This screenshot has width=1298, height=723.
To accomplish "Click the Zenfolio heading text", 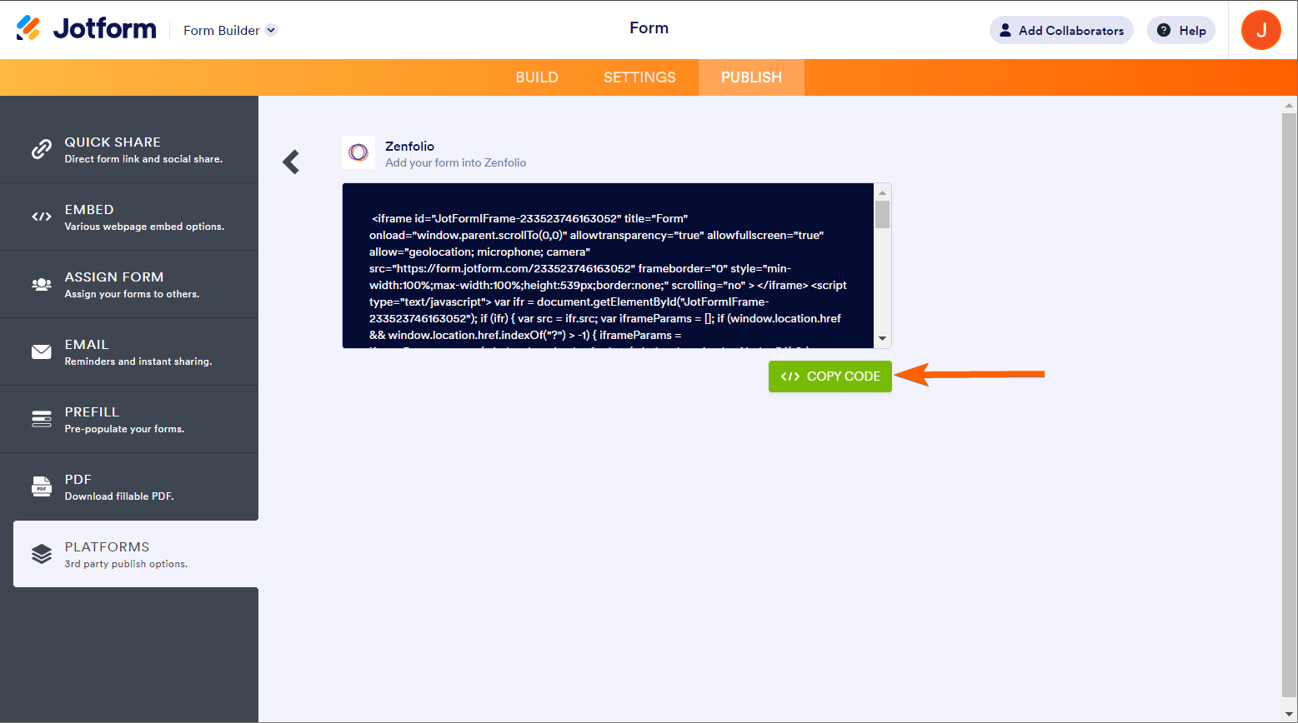I will [x=409, y=147].
